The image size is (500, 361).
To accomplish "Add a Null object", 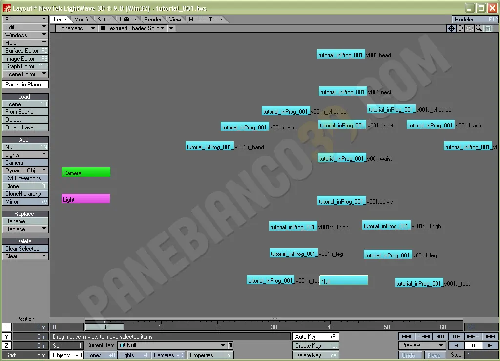I will pos(25,147).
